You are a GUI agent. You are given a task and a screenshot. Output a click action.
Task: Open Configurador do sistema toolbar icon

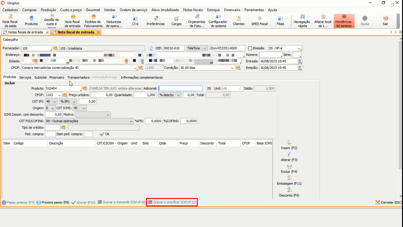pos(218,21)
